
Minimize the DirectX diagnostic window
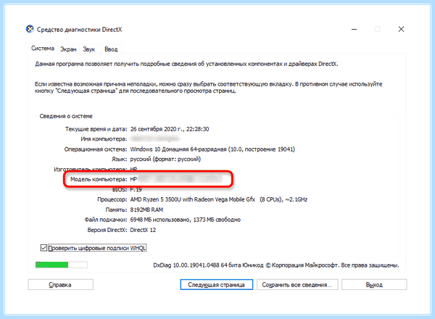tap(354, 29)
